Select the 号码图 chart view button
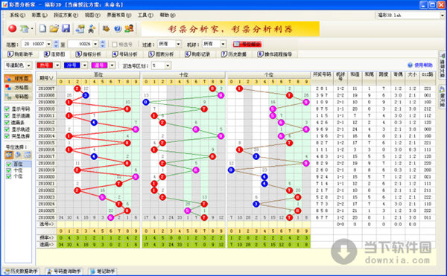 coord(18,97)
